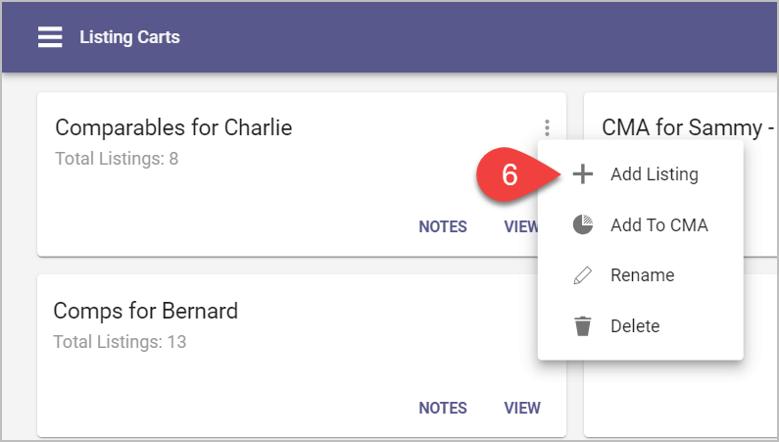
Task: Choose Delete from the context menu
Action: [641, 325]
